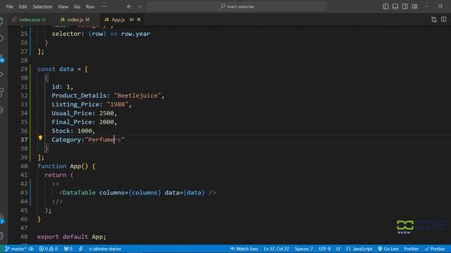Click the DataTable tag name on line 43

click(x=79, y=193)
